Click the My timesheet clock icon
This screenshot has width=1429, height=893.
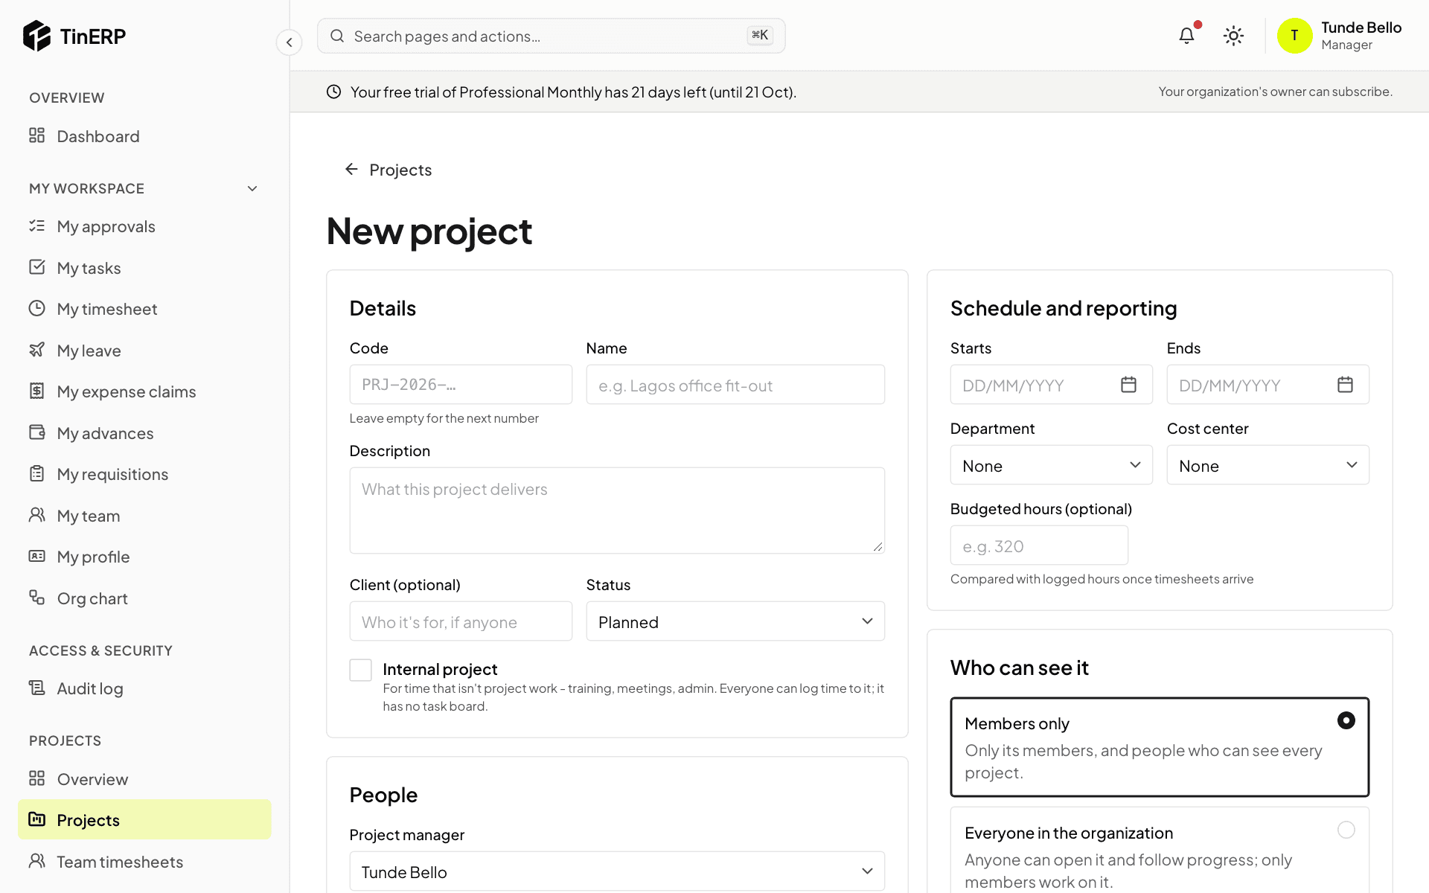click(36, 308)
